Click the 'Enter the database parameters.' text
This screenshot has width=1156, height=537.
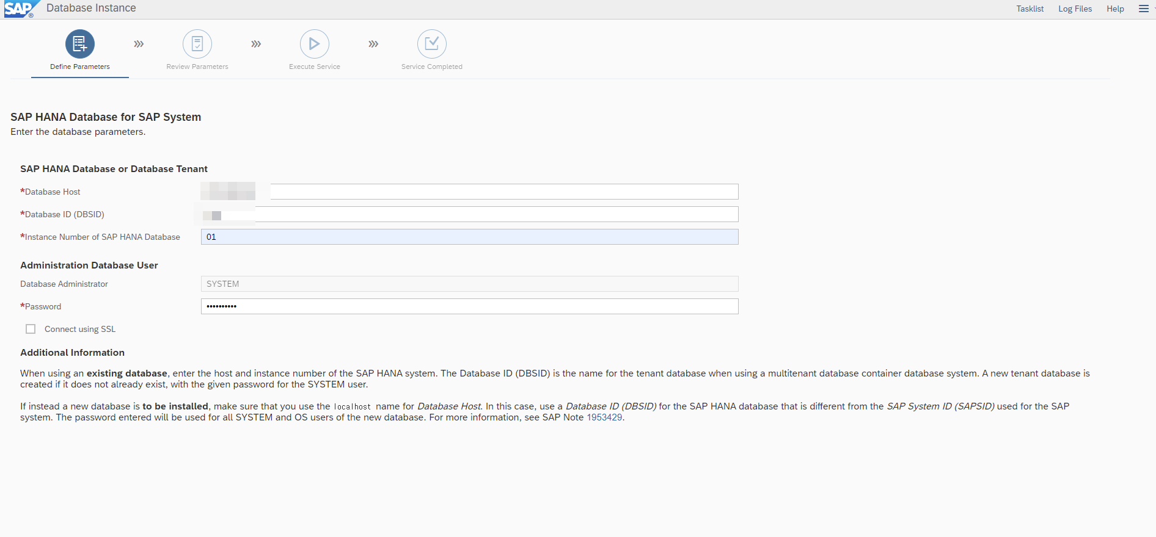click(x=78, y=132)
